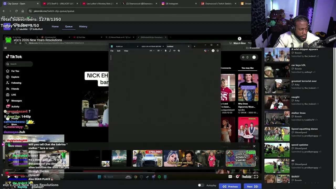This screenshot has width=336, height=189.
Task: Switch to the Instagram tab
Action: (178, 4)
